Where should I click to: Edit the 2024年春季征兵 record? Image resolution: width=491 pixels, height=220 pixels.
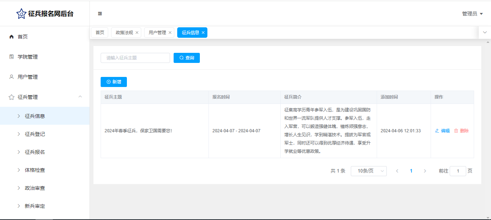tap(442, 131)
